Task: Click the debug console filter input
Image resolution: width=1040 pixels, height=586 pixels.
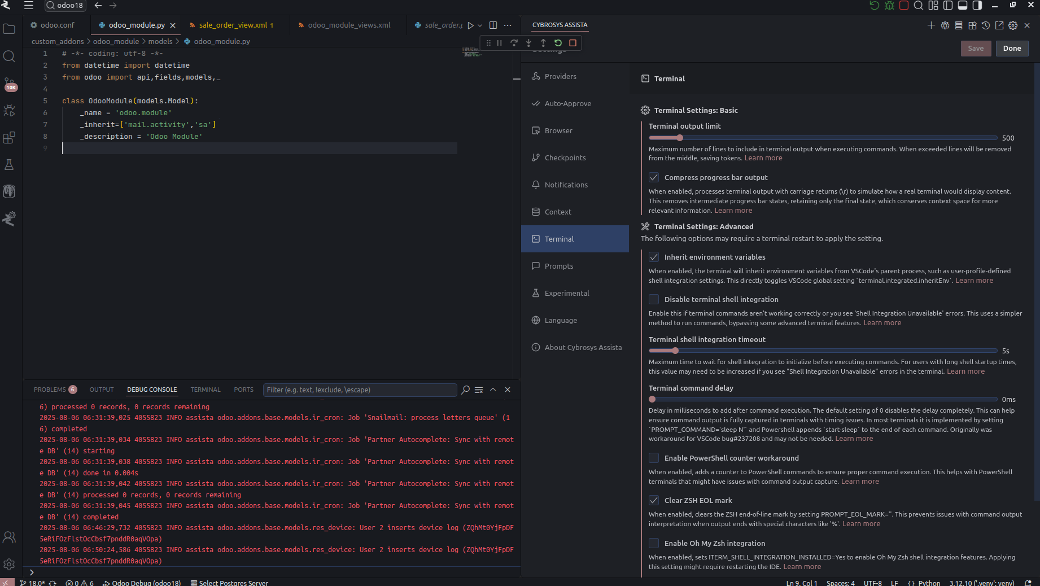Action: (x=360, y=390)
